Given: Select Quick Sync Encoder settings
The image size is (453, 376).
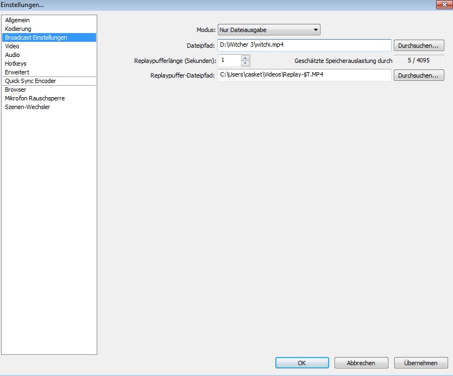Looking at the screenshot, I should pos(30,81).
